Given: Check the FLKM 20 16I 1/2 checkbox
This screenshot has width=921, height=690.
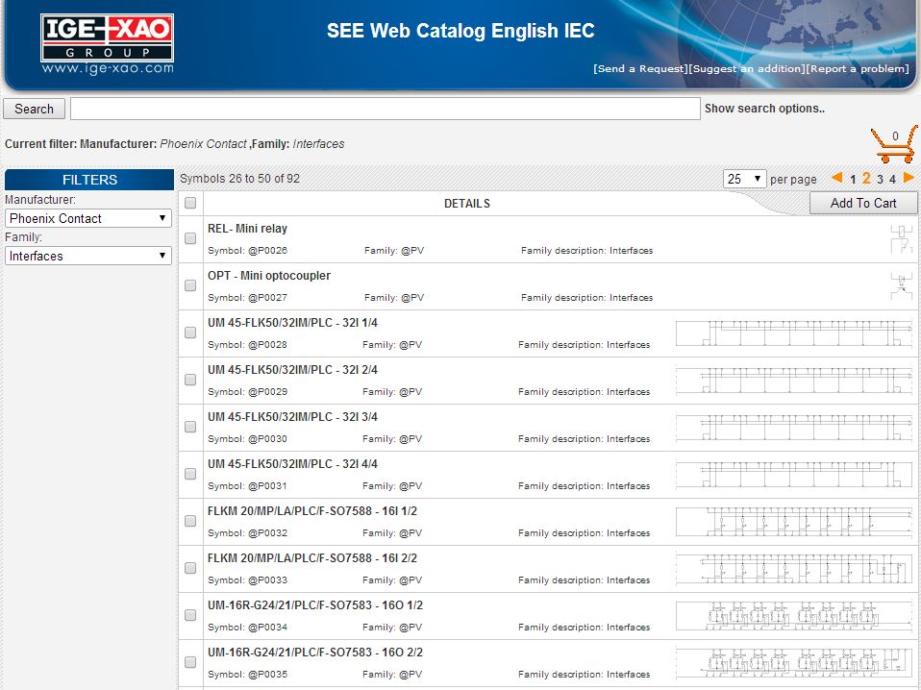Looking at the screenshot, I should tap(190, 521).
